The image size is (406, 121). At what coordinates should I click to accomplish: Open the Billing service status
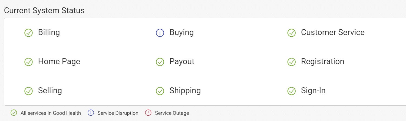point(49,32)
